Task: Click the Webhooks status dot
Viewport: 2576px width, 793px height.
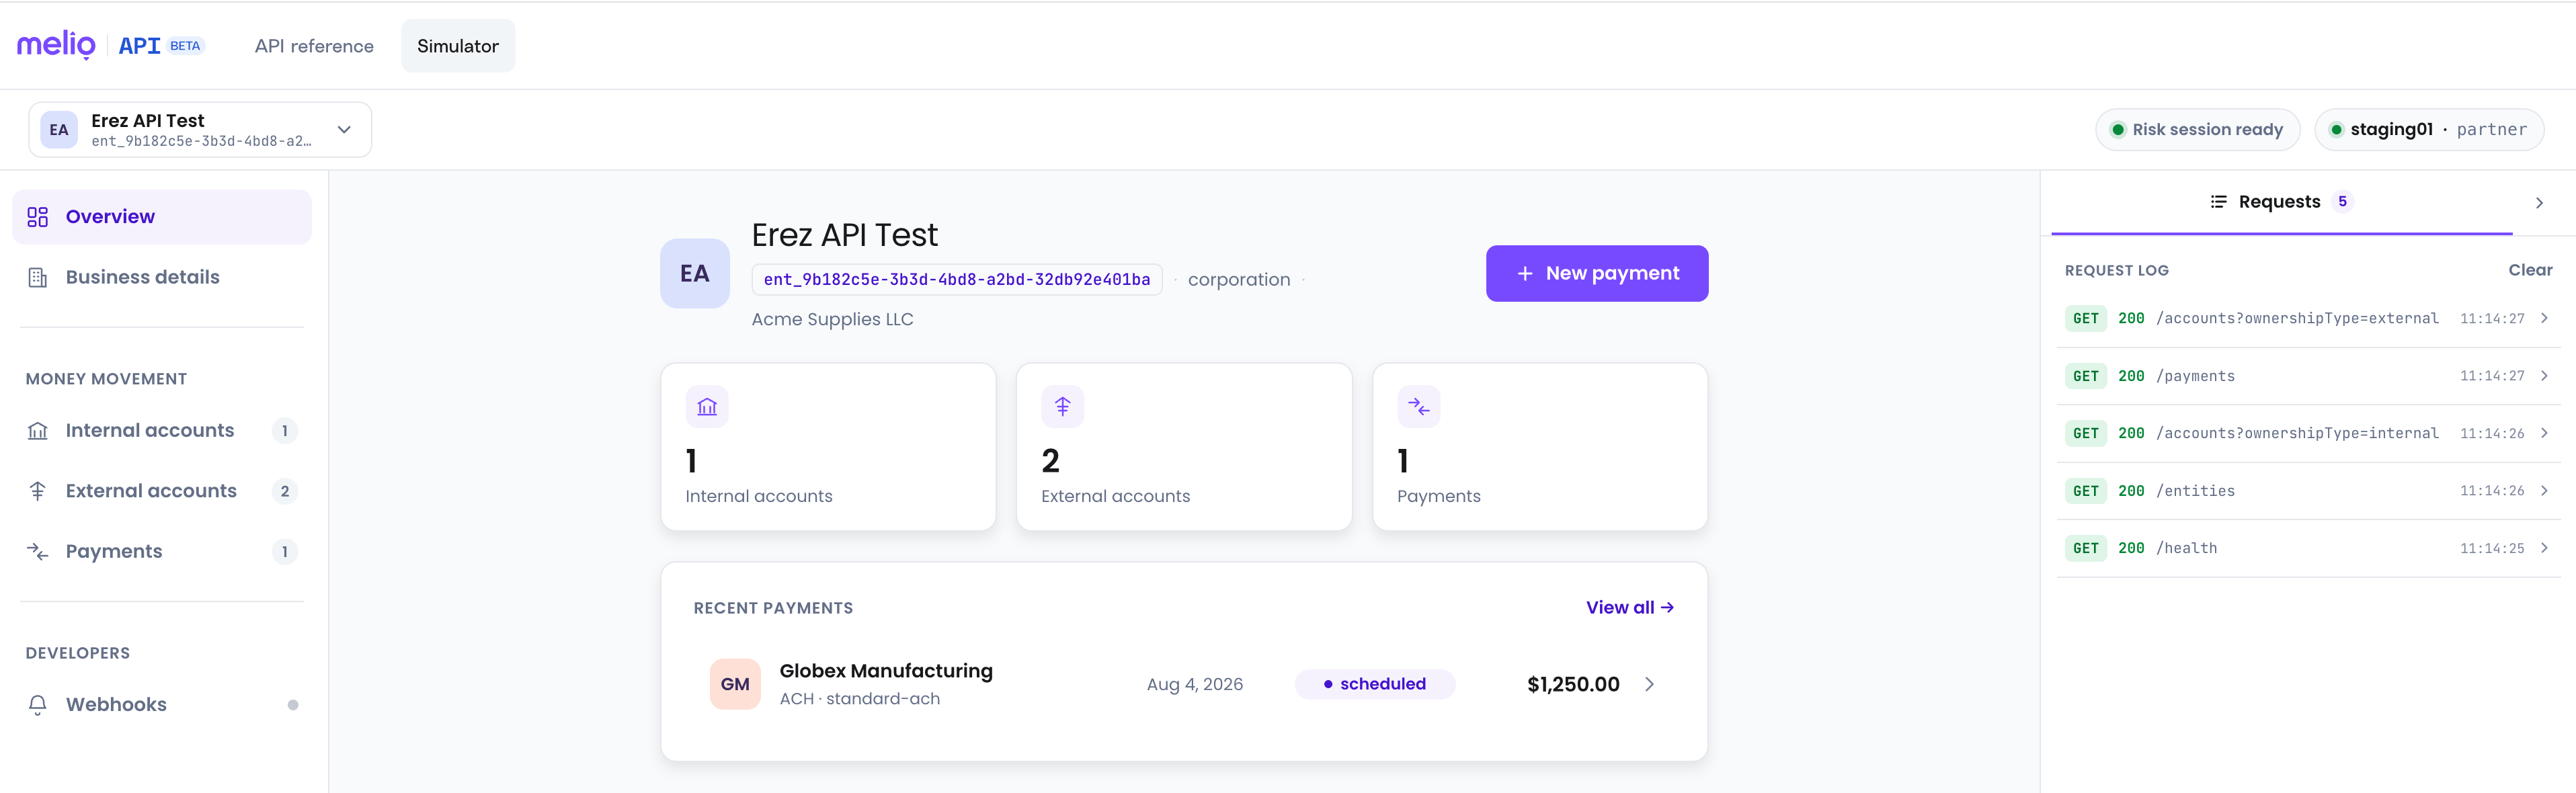Action: coord(293,705)
